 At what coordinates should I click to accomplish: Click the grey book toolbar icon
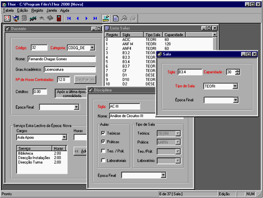click(x=50, y=18)
